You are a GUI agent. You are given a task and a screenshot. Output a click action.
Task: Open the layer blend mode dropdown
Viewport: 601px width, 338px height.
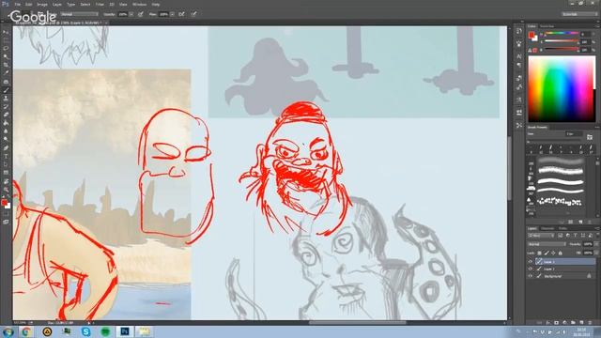click(547, 244)
